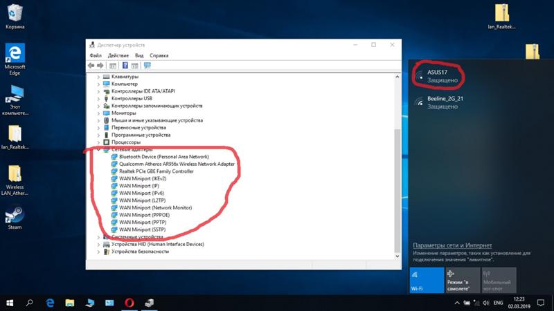The width and height of the screenshot is (554, 311).
Task: Select WAN Miniport (PPPOE)
Action: pos(144,215)
